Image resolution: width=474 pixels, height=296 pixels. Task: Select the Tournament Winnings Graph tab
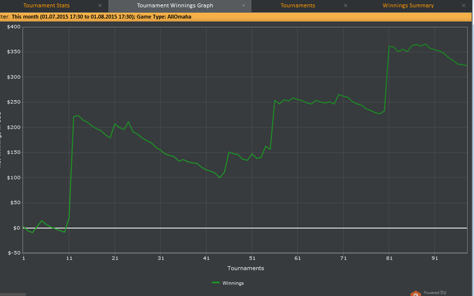175,5
